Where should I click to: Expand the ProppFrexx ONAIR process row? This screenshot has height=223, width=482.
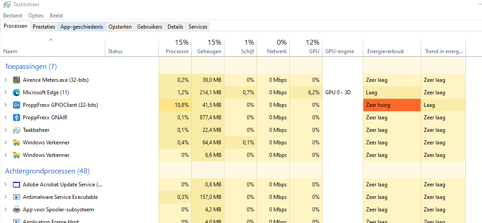click(6, 118)
